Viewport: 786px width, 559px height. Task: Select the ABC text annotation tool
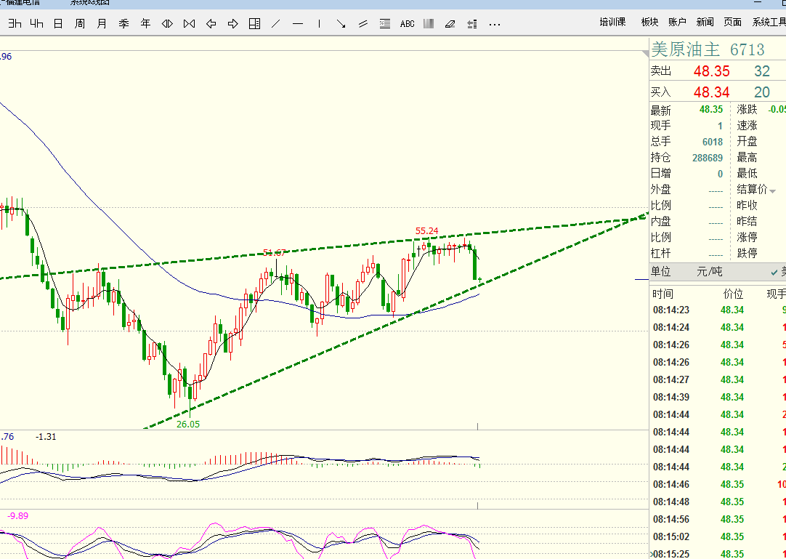point(407,23)
